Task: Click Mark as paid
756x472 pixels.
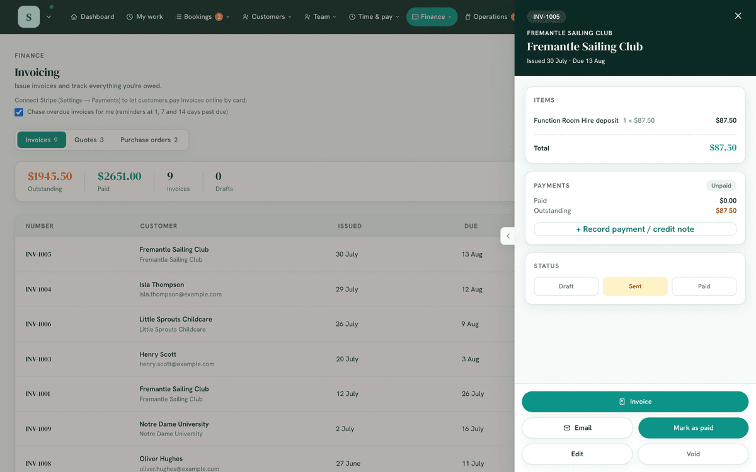Action: click(693, 428)
